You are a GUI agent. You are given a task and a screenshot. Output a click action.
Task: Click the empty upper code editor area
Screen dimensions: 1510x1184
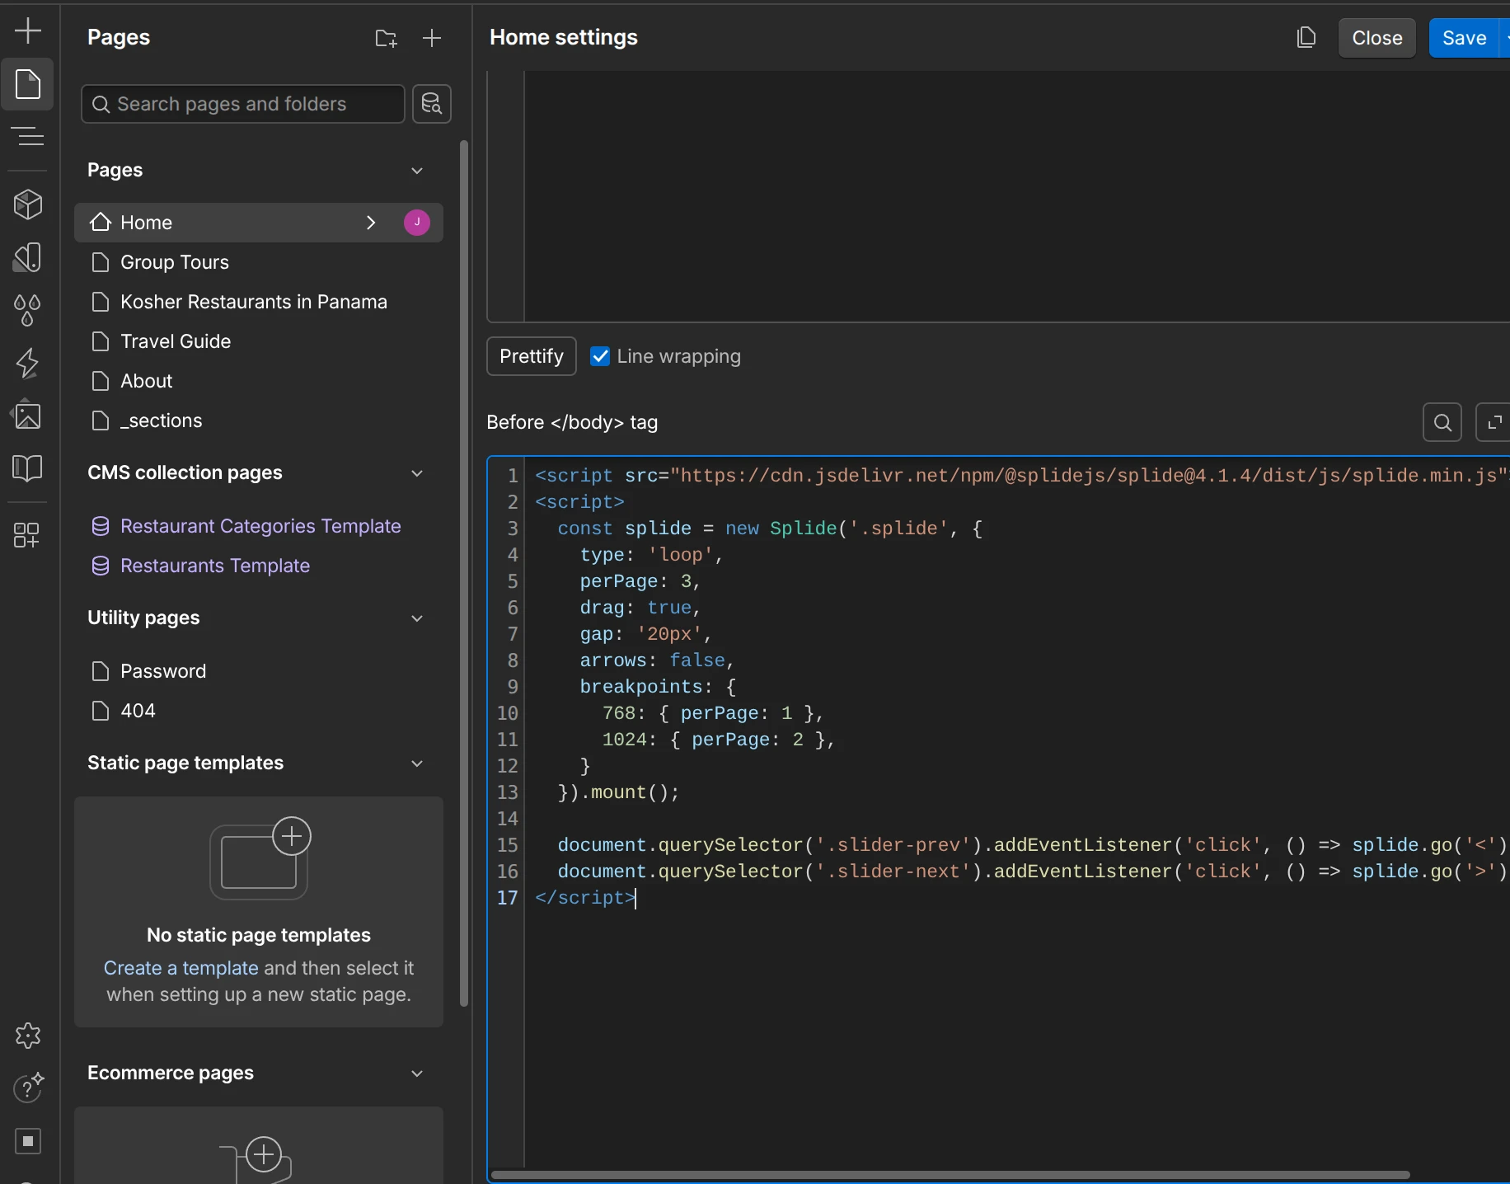click(1017, 196)
